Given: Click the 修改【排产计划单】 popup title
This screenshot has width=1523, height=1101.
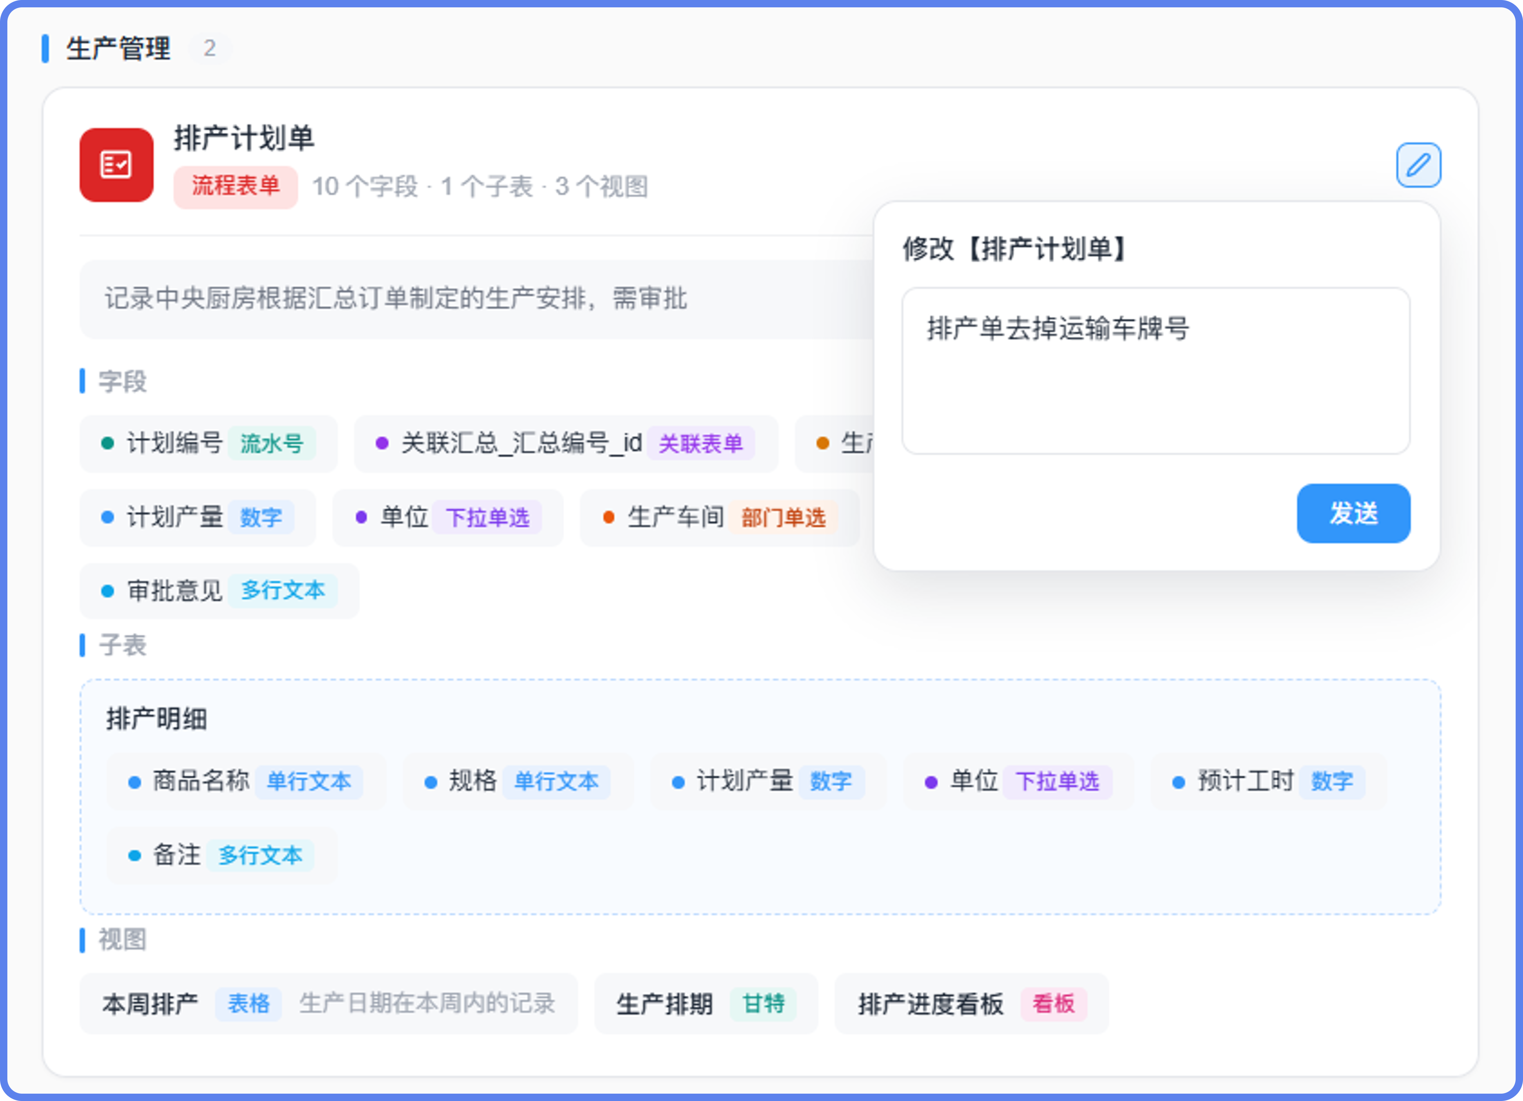Looking at the screenshot, I should (1014, 249).
